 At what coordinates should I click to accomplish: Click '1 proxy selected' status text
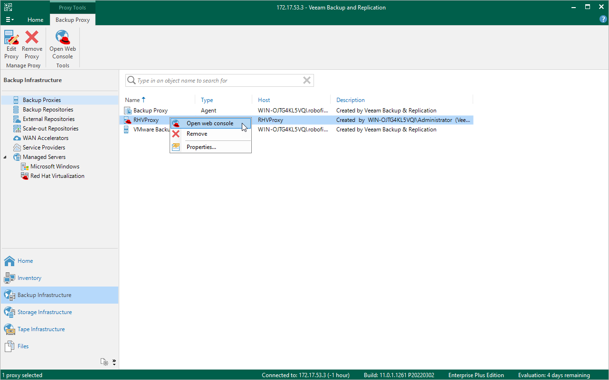coord(23,375)
